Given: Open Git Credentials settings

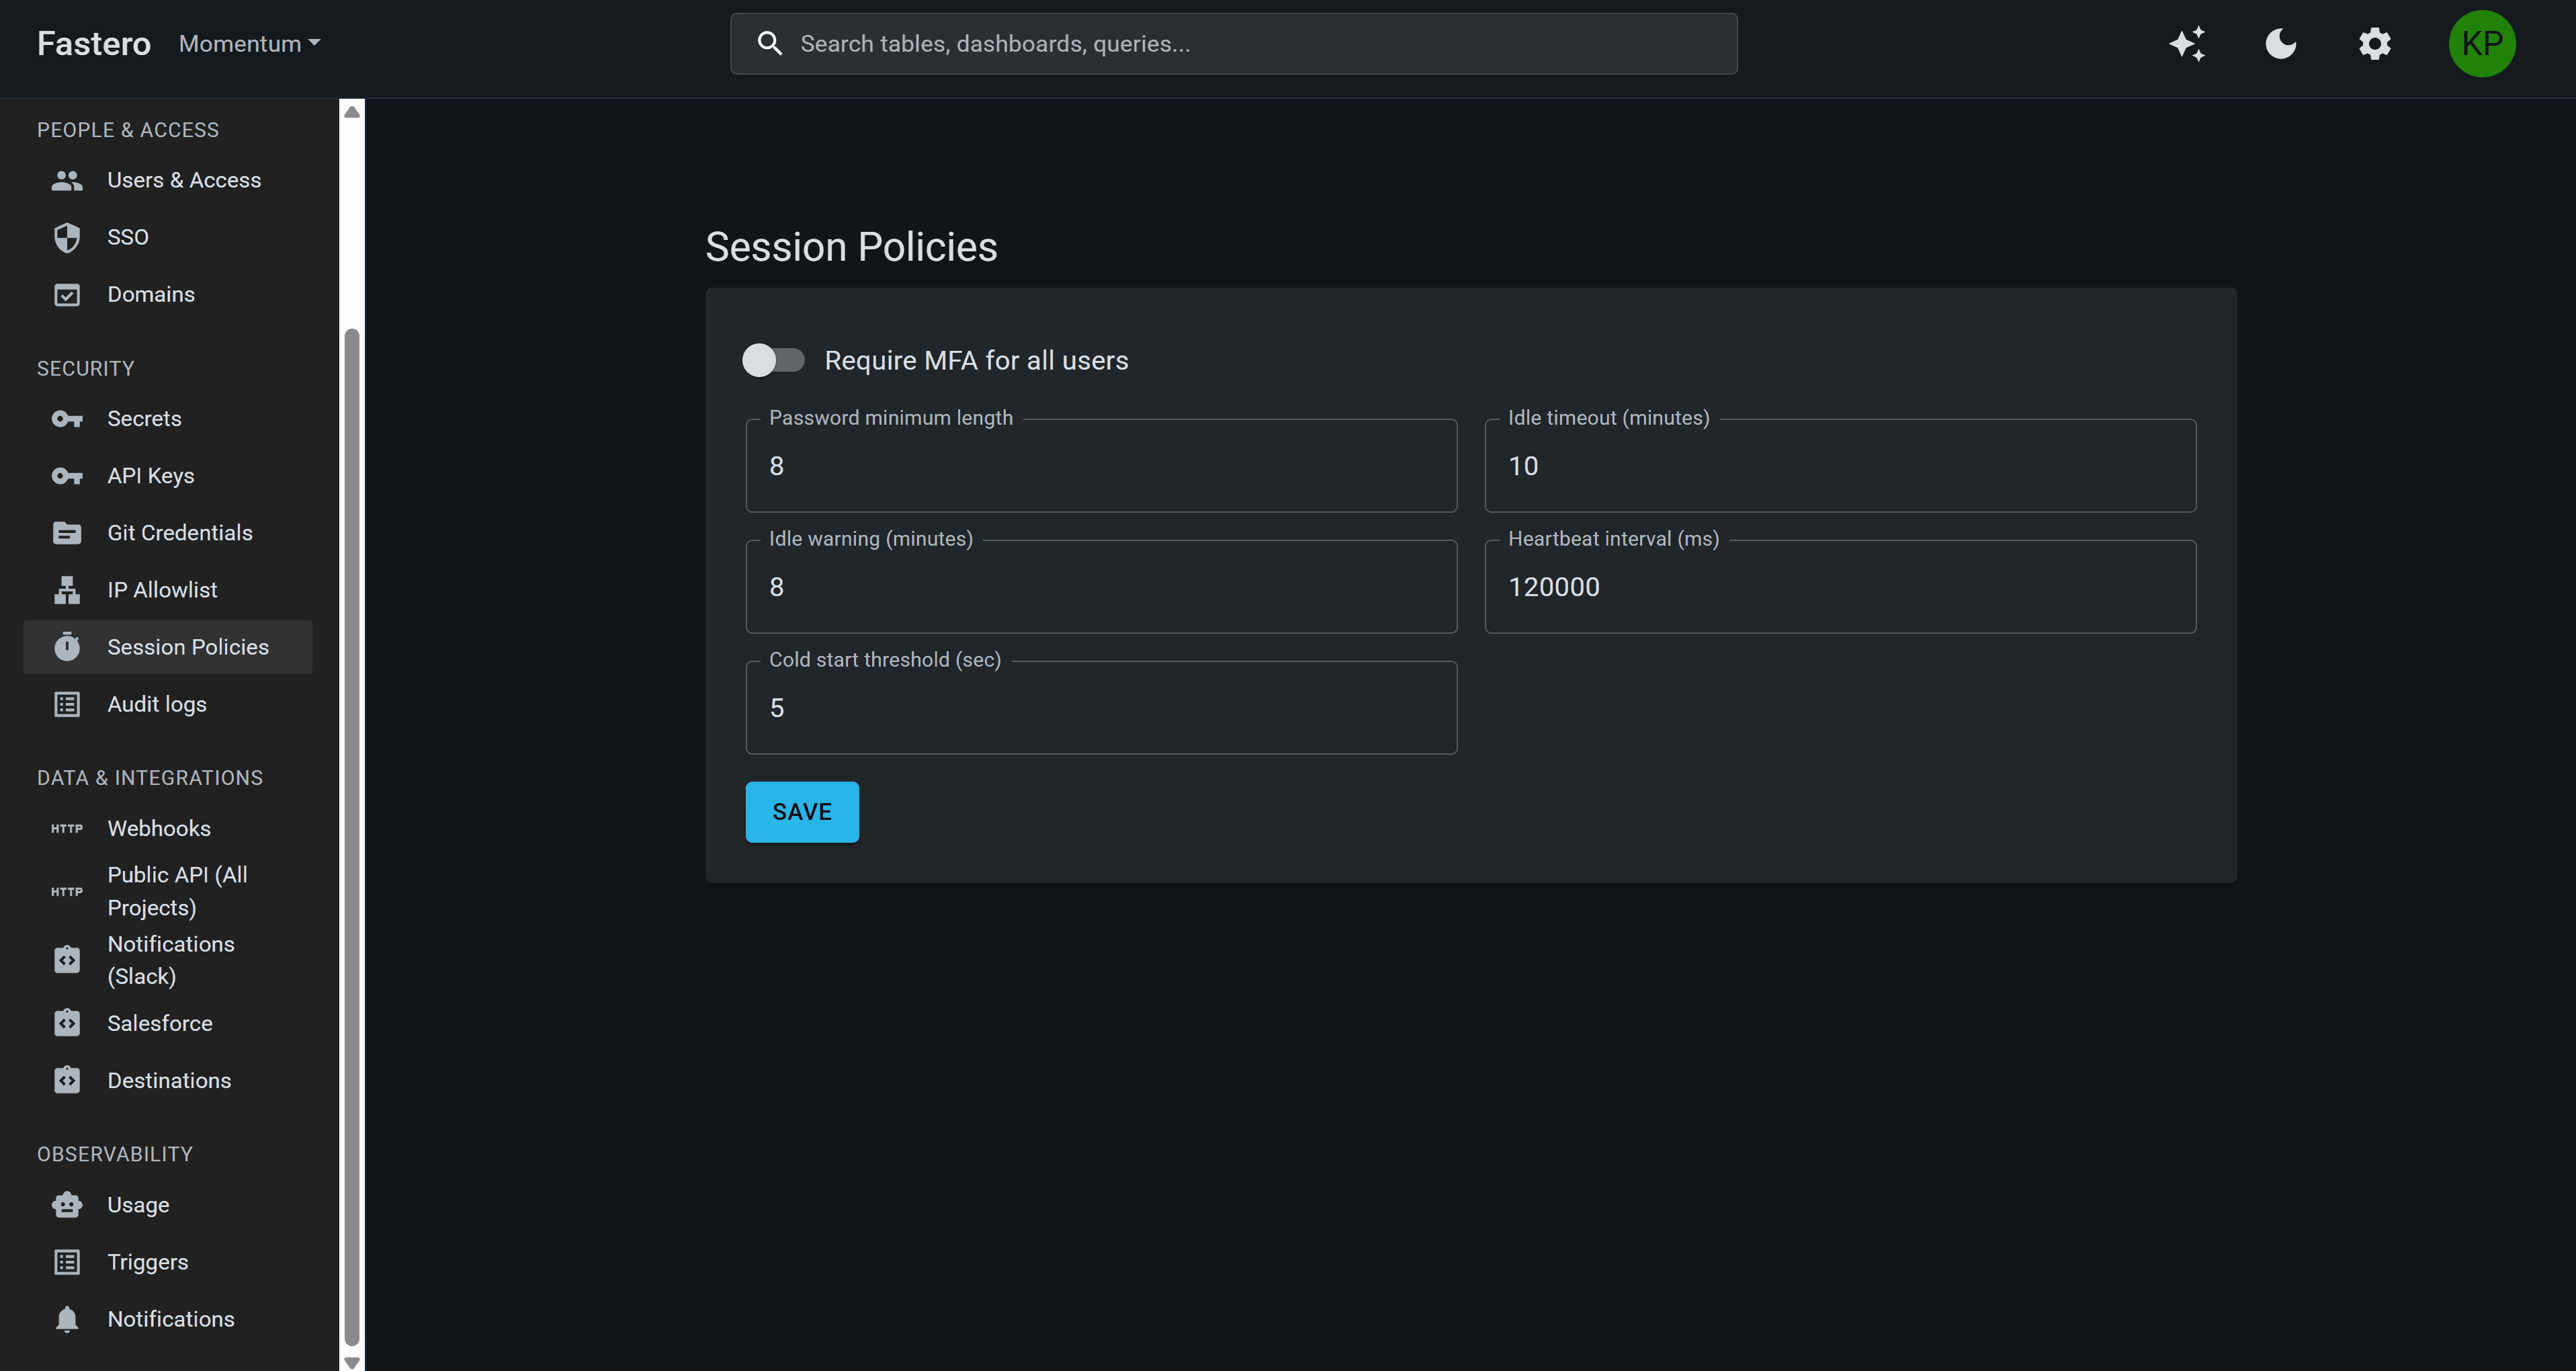Looking at the screenshot, I should (180, 532).
